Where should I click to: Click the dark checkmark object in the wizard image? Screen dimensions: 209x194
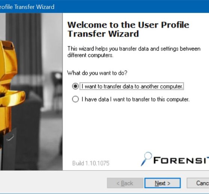pos(10,138)
